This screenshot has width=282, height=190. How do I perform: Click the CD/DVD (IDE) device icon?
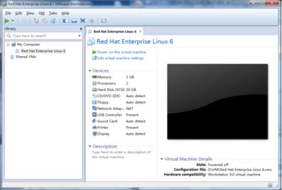point(94,96)
